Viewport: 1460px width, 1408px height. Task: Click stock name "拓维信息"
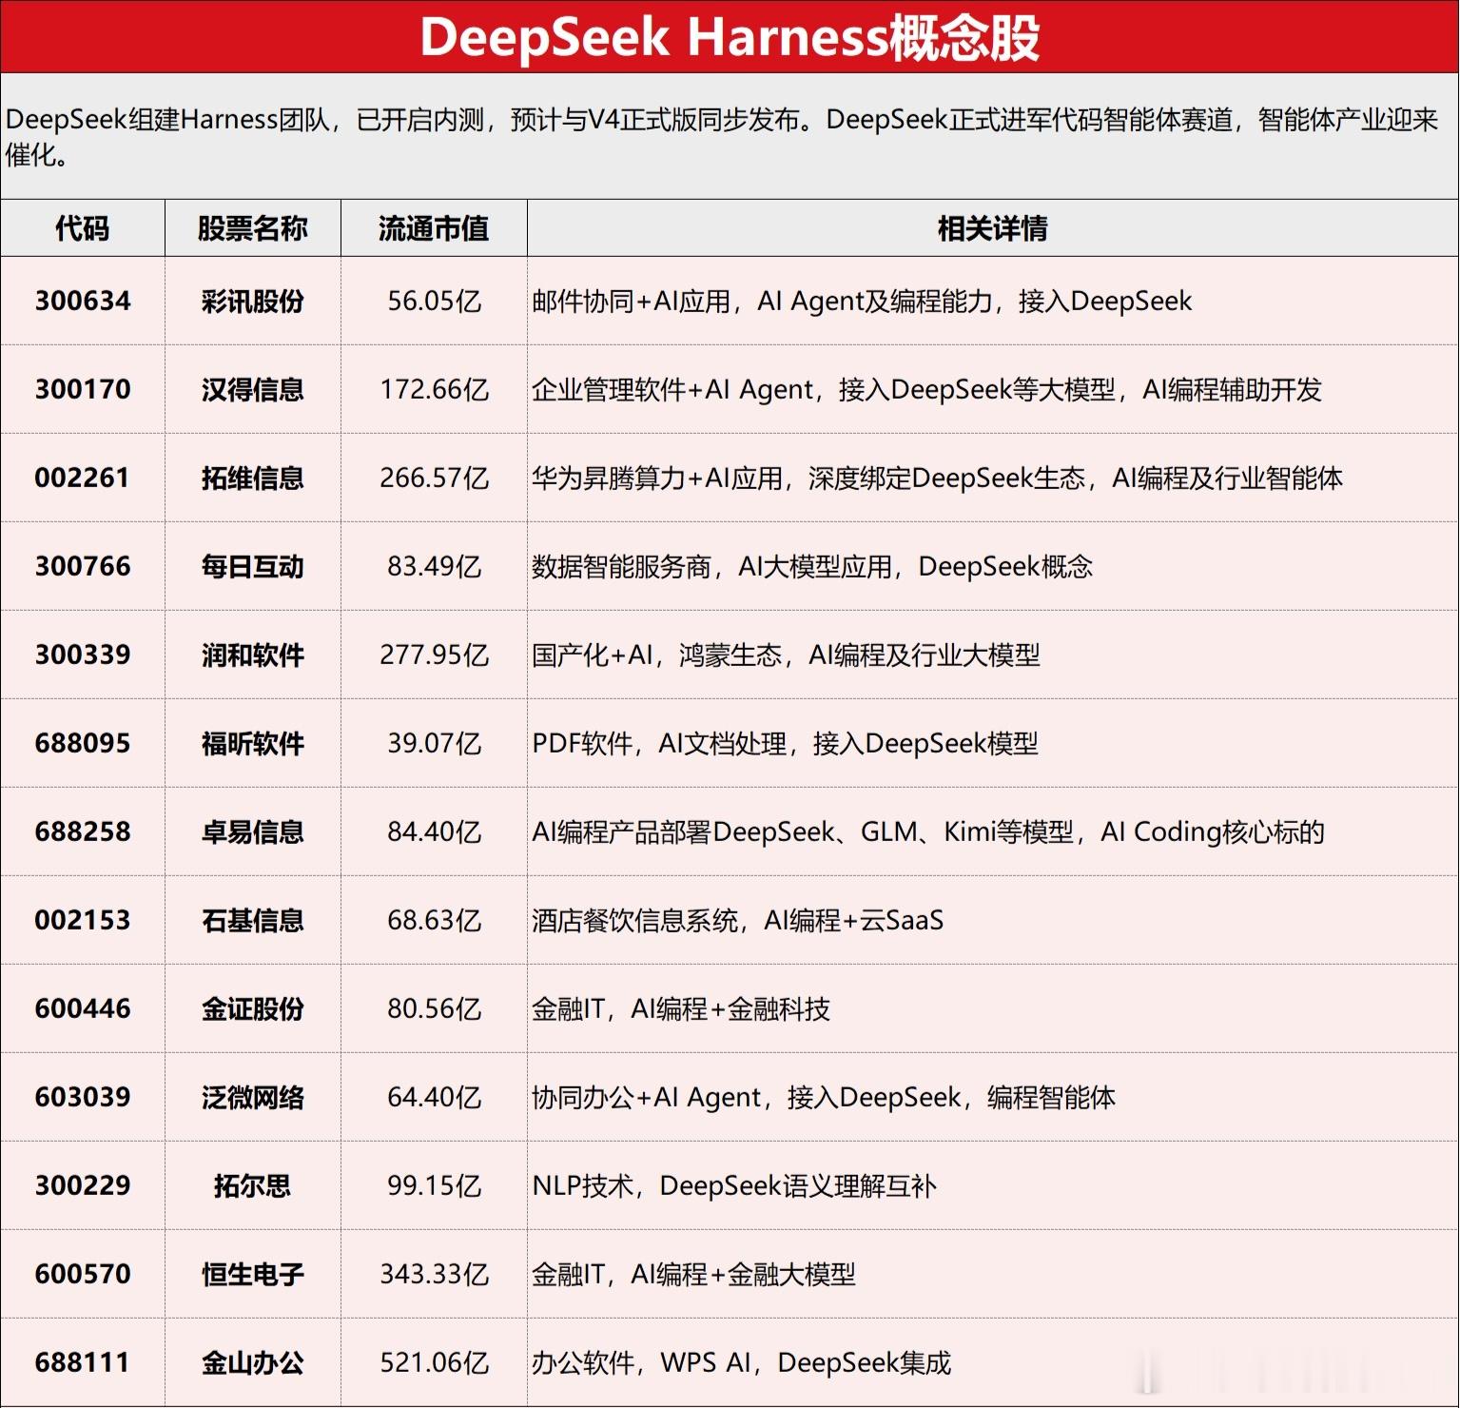coord(253,478)
